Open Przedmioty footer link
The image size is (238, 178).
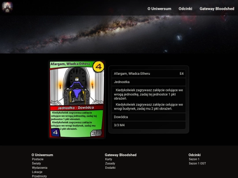(x=39, y=176)
